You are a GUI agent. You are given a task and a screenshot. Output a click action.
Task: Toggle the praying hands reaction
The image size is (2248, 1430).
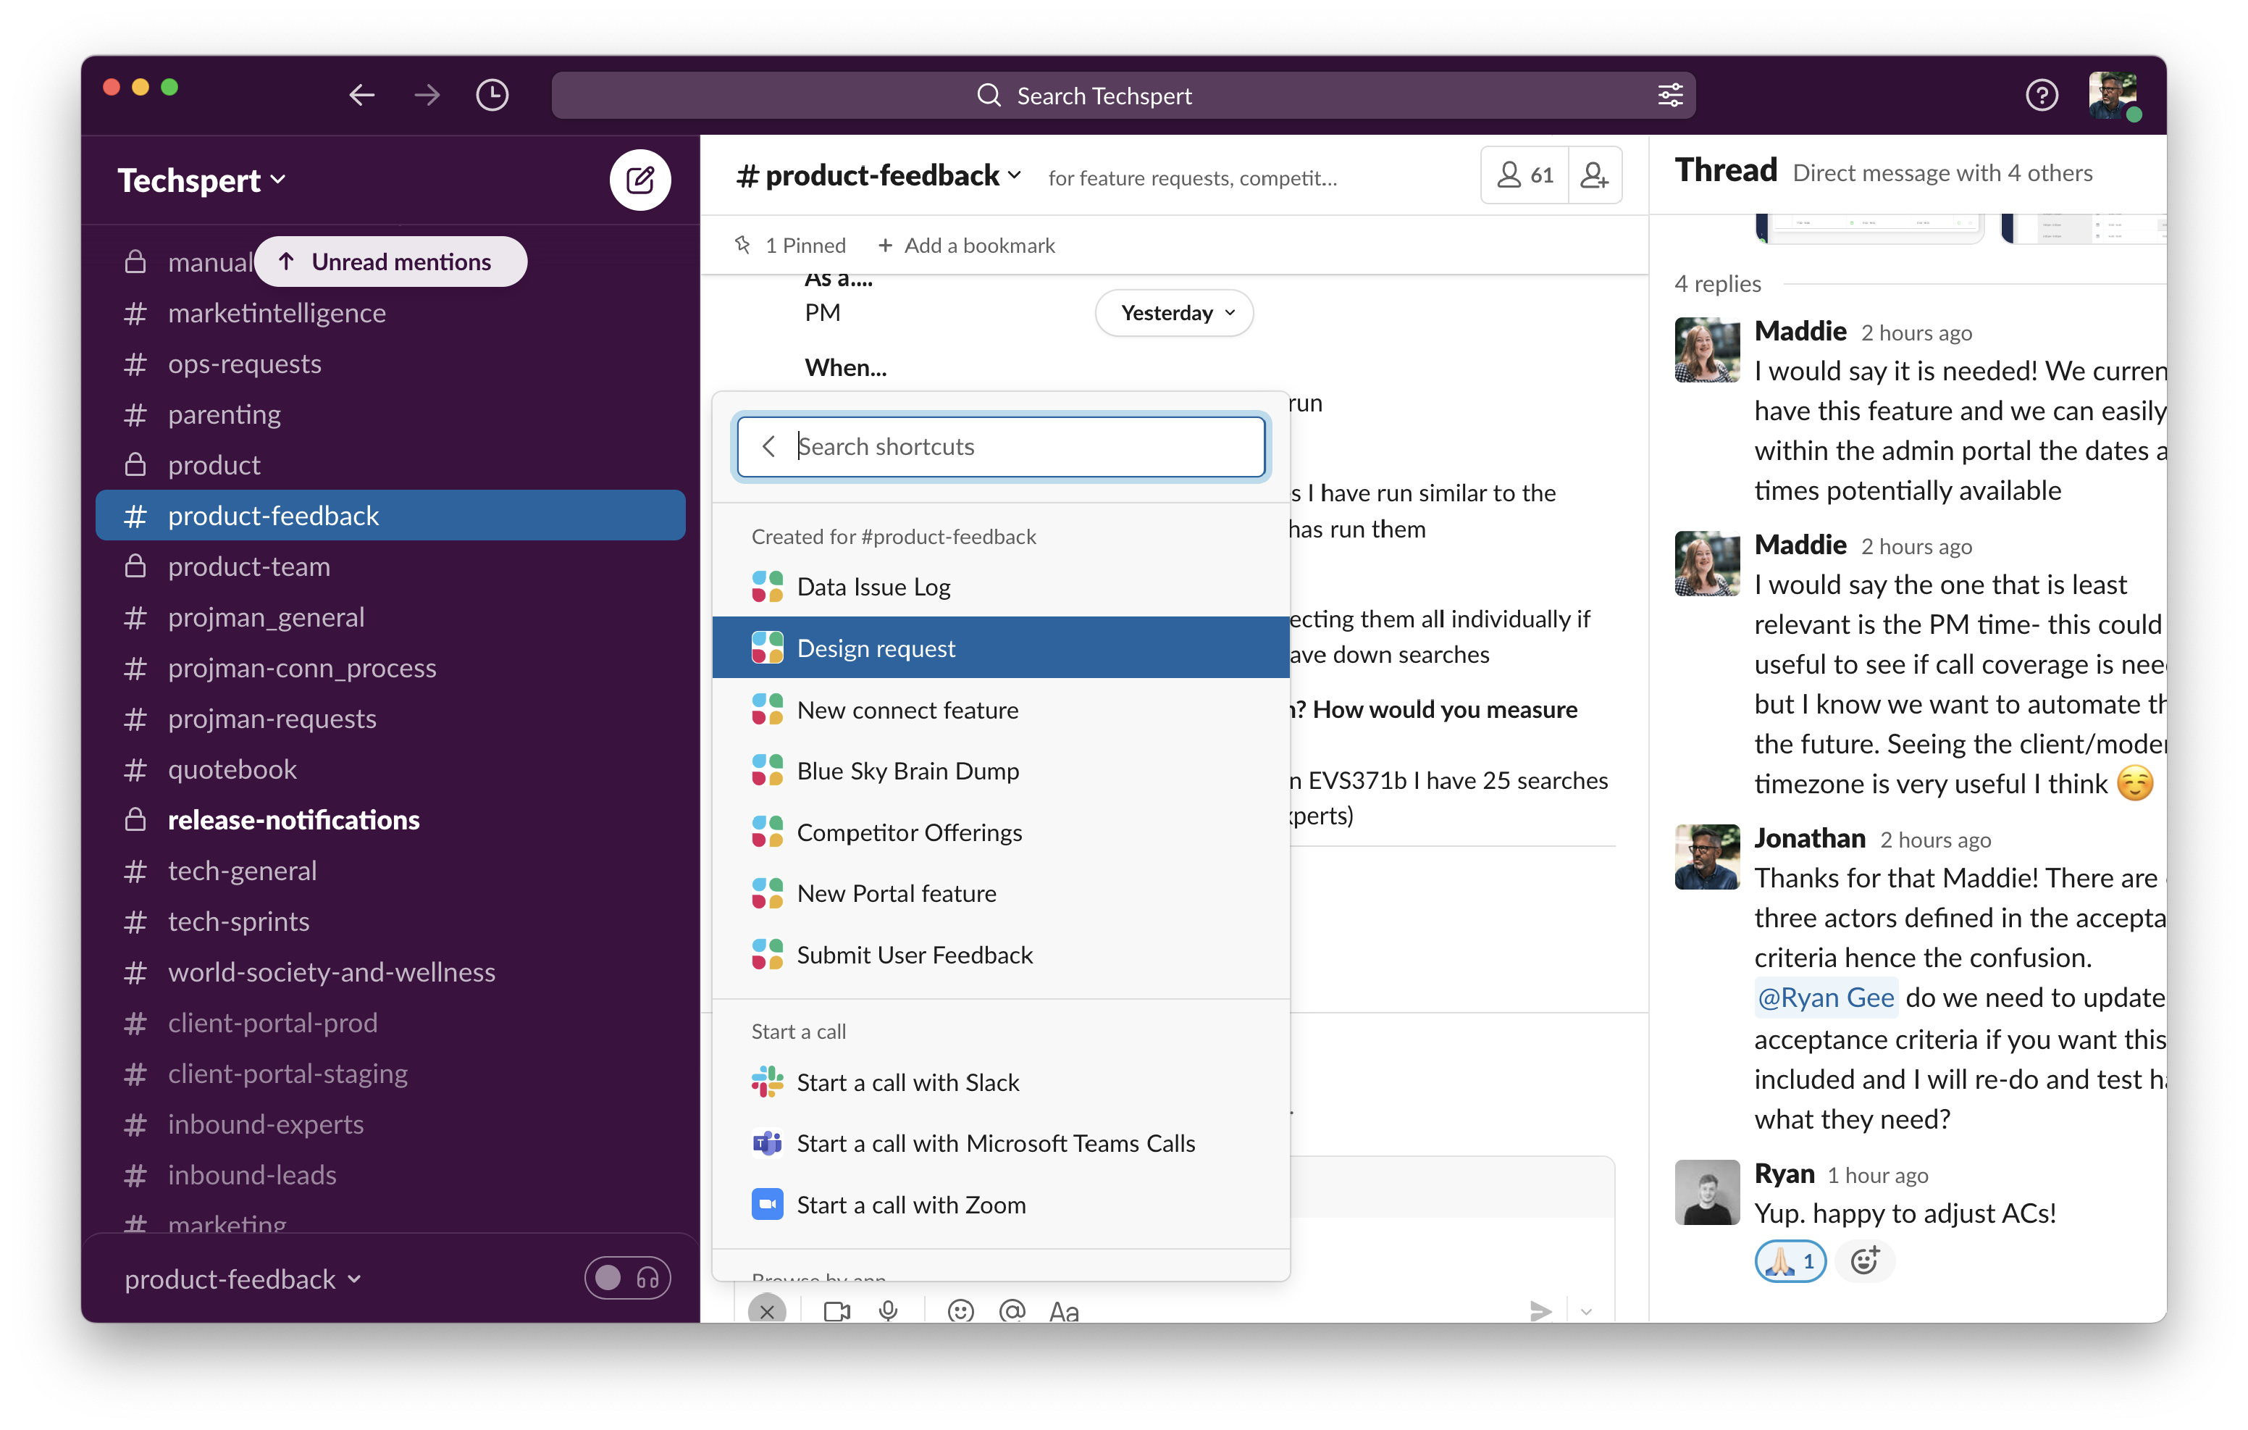[1790, 1261]
